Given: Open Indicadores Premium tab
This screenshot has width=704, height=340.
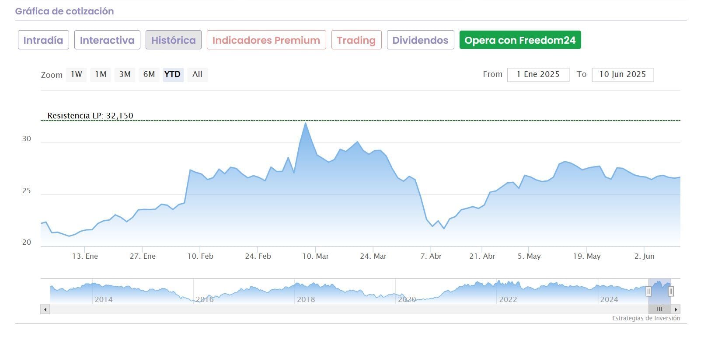Looking at the screenshot, I should [266, 40].
